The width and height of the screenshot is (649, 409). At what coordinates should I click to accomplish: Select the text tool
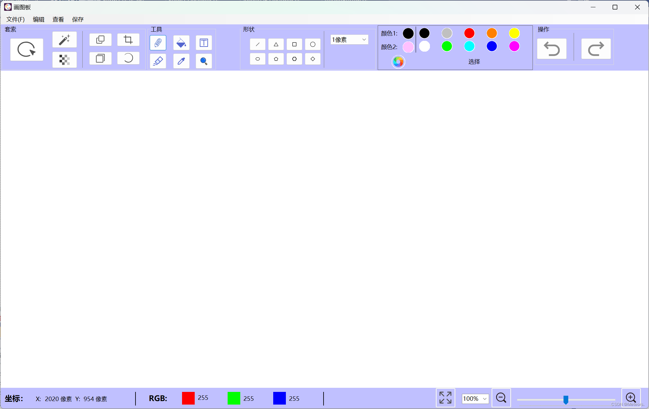tap(204, 43)
